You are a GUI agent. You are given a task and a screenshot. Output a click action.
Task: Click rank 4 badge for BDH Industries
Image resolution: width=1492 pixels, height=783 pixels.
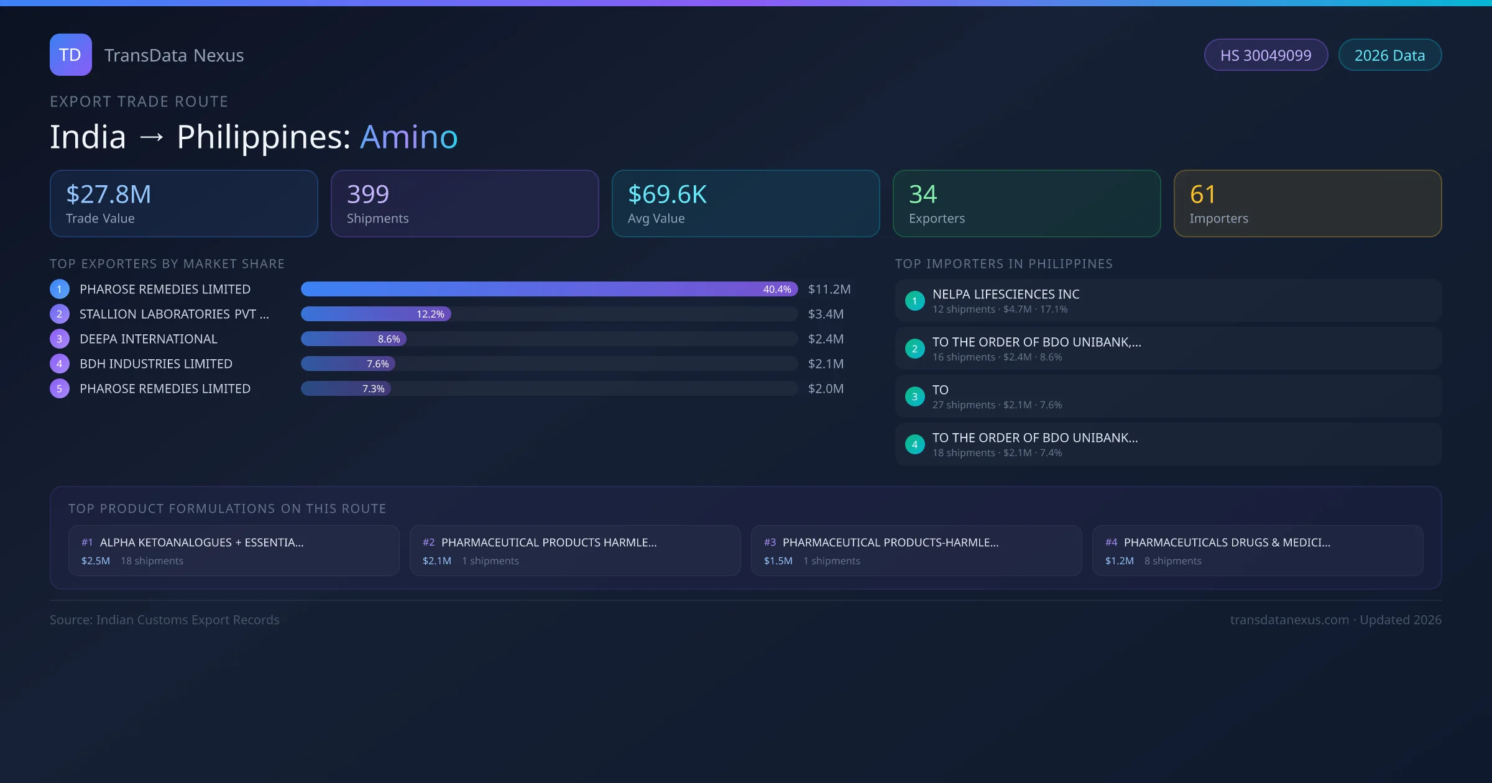coord(60,364)
